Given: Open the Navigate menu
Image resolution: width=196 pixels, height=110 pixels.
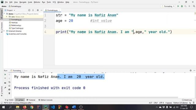Looking at the screenshot, I should point(23,2).
